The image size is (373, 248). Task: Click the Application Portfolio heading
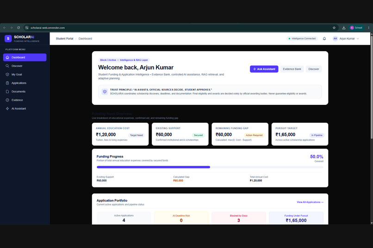[112, 200]
